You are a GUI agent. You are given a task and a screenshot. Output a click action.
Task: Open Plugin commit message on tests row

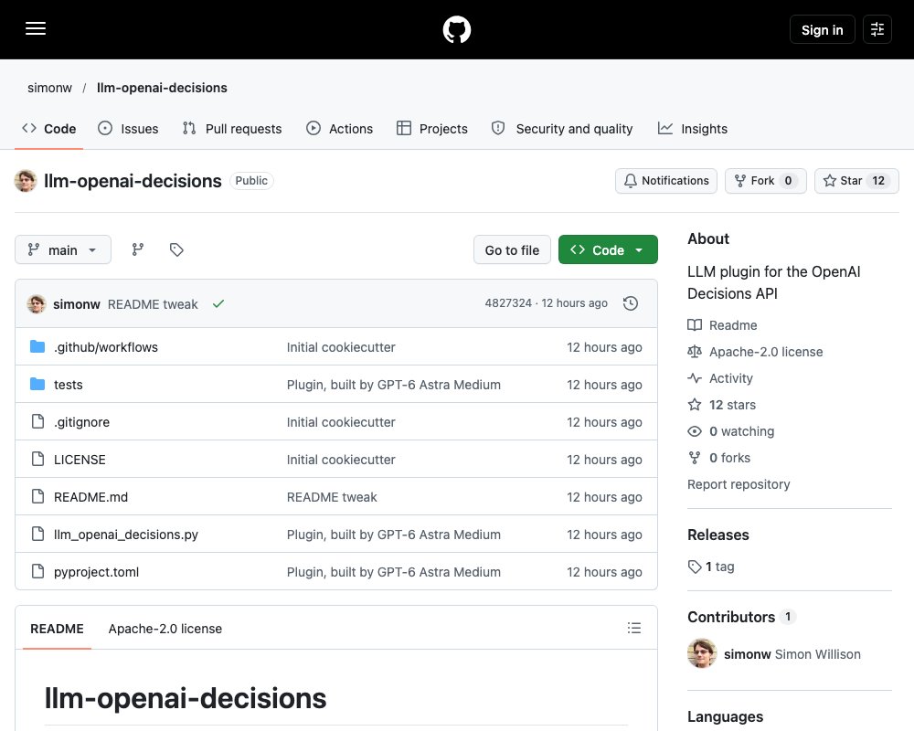click(x=393, y=384)
